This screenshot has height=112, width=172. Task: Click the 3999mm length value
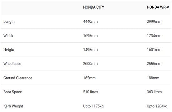coord(154,21)
